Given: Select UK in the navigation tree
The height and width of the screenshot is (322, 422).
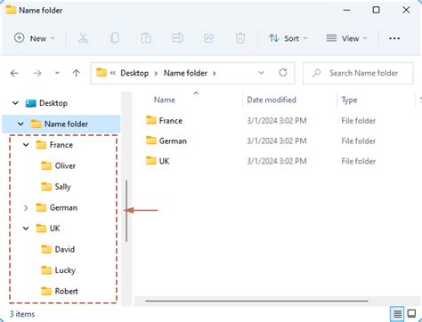Looking at the screenshot, I should pyautogui.click(x=54, y=229).
